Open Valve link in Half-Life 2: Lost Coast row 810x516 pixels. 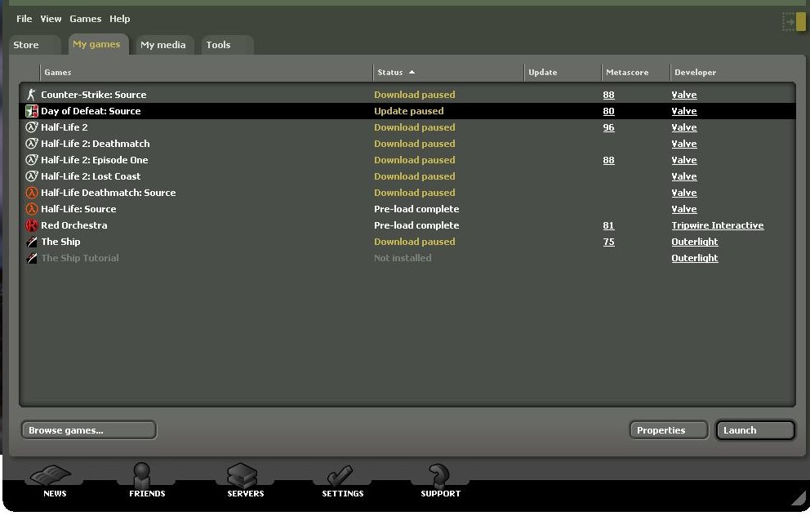click(684, 176)
